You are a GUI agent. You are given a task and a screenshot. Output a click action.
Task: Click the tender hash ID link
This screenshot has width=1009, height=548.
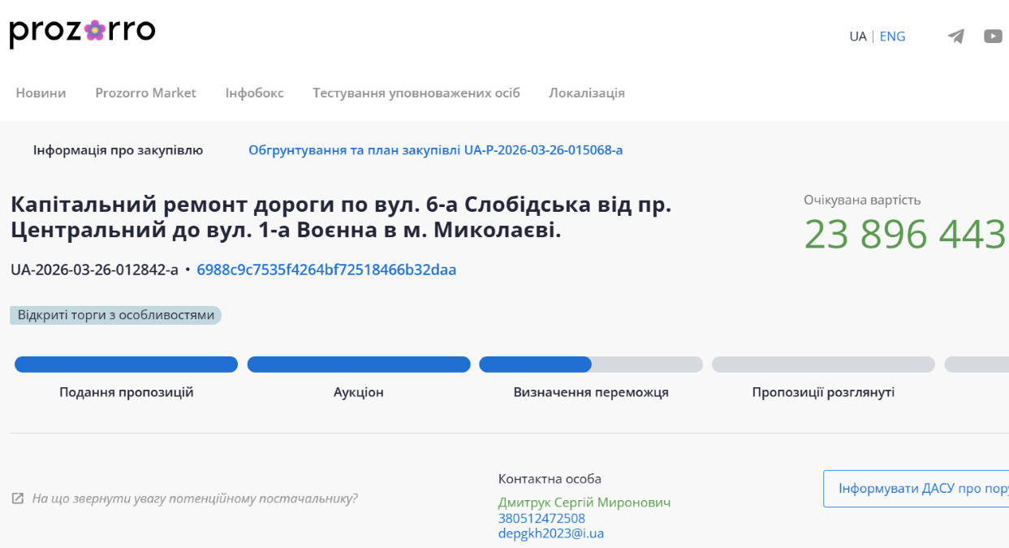click(326, 270)
